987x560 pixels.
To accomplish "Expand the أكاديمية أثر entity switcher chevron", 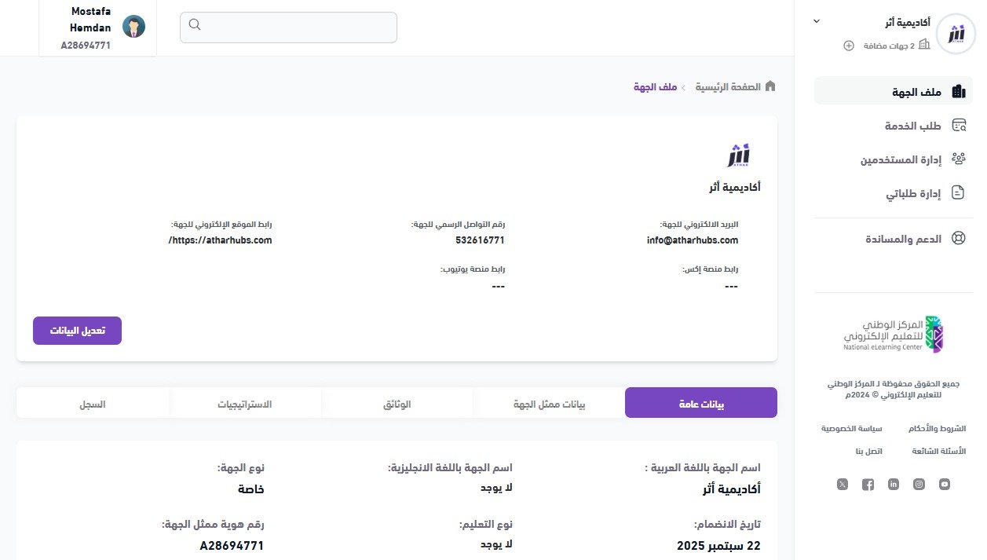I will [x=816, y=21].
